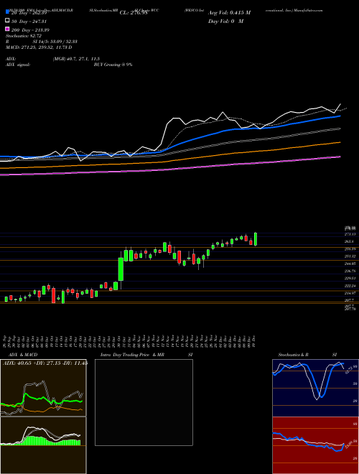
Task: Click the 222.24 price axis label
Action: tap(350, 286)
